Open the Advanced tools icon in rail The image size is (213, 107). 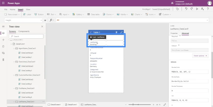click(3, 60)
